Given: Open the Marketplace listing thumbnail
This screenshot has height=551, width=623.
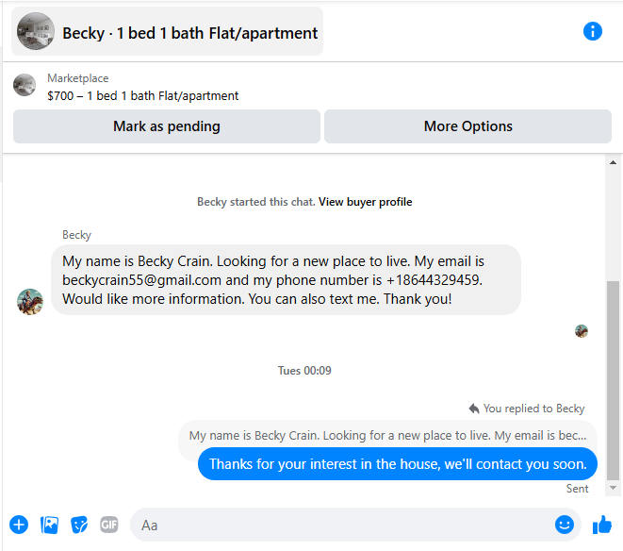Looking at the screenshot, I should point(25,85).
